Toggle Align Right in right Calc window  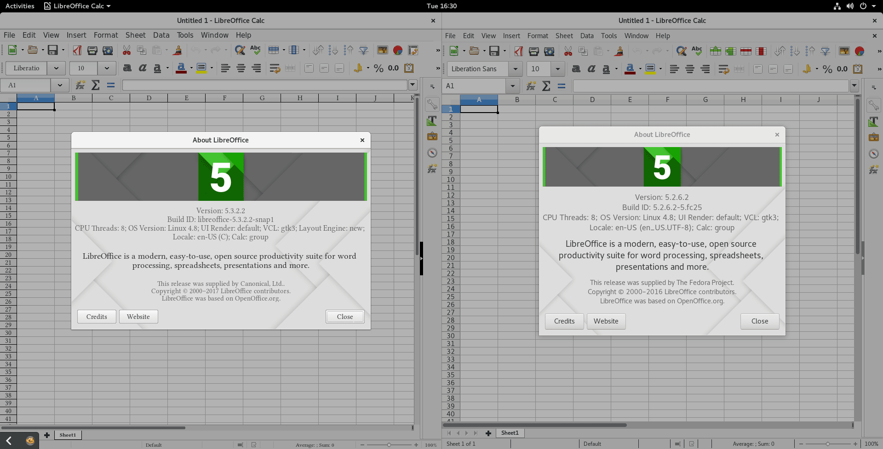[x=705, y=69]
